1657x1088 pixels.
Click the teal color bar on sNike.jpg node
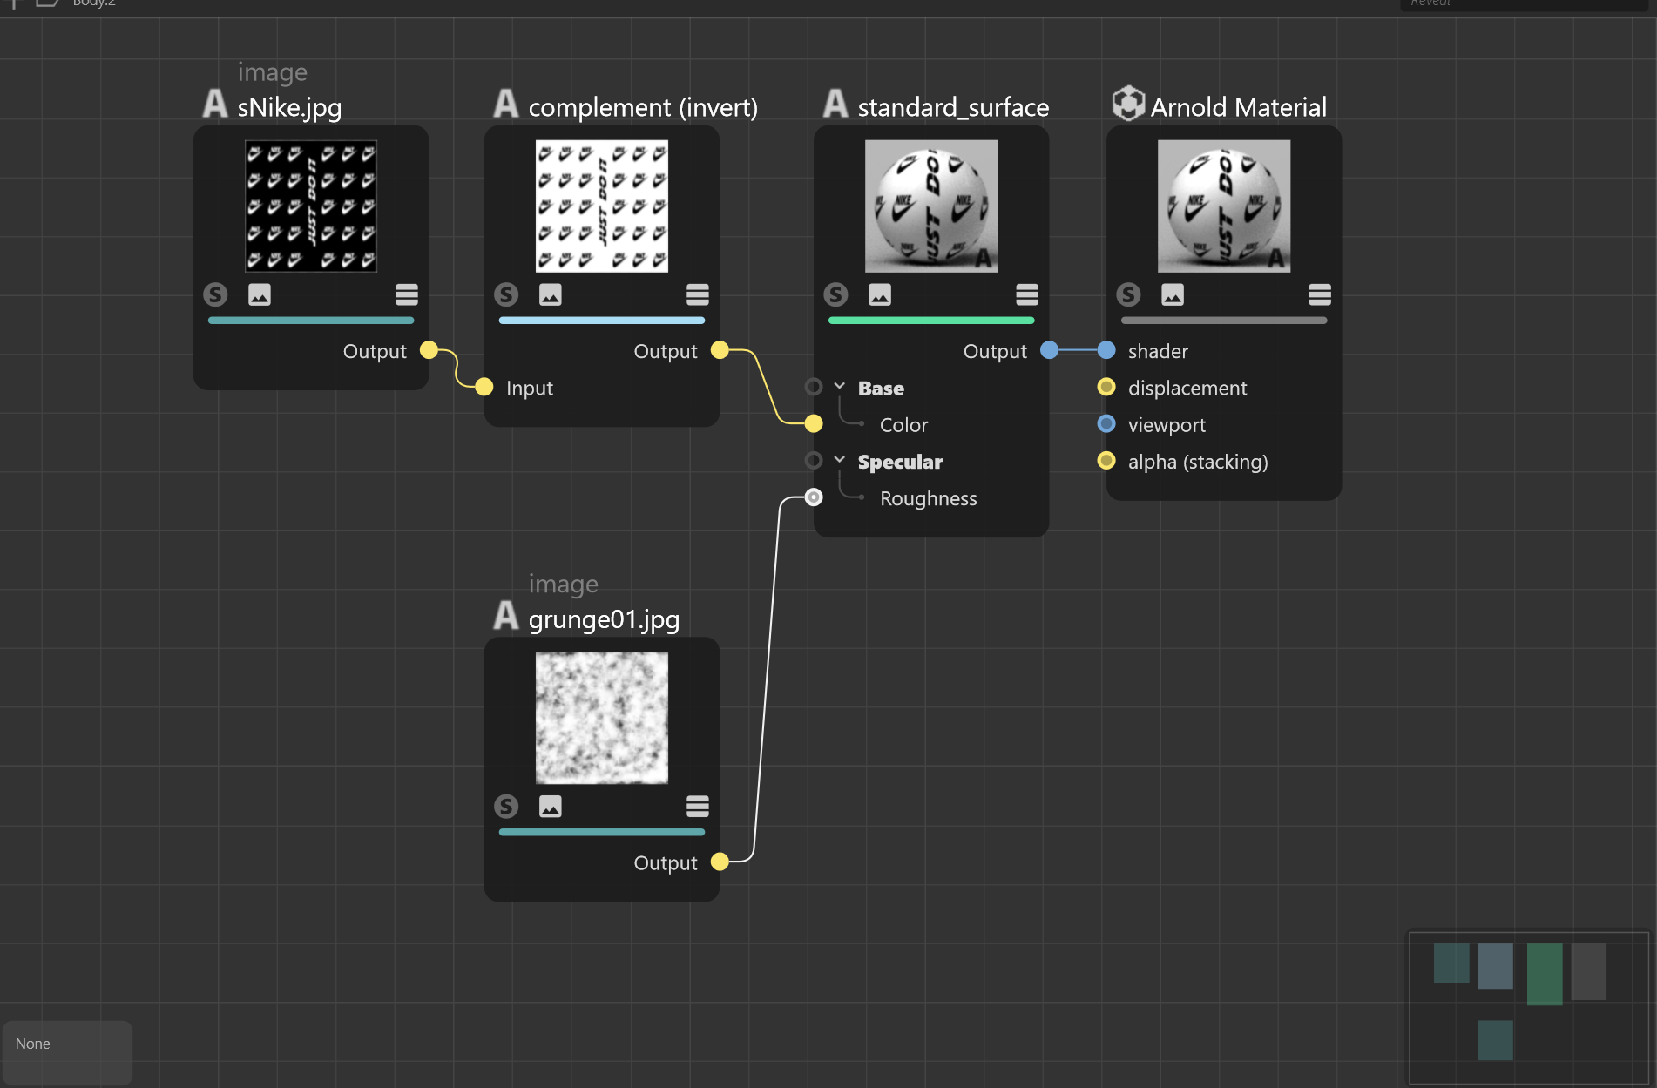click(311, 321)
